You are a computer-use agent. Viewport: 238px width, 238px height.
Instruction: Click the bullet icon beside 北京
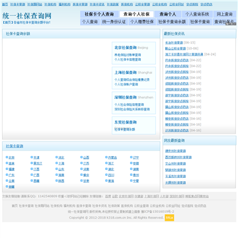[7, 157]
